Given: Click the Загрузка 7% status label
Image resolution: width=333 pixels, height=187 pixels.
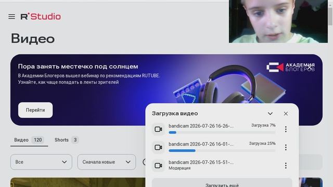Looking at the screenshot, I should pyautogui.click(x=263, y=125).
